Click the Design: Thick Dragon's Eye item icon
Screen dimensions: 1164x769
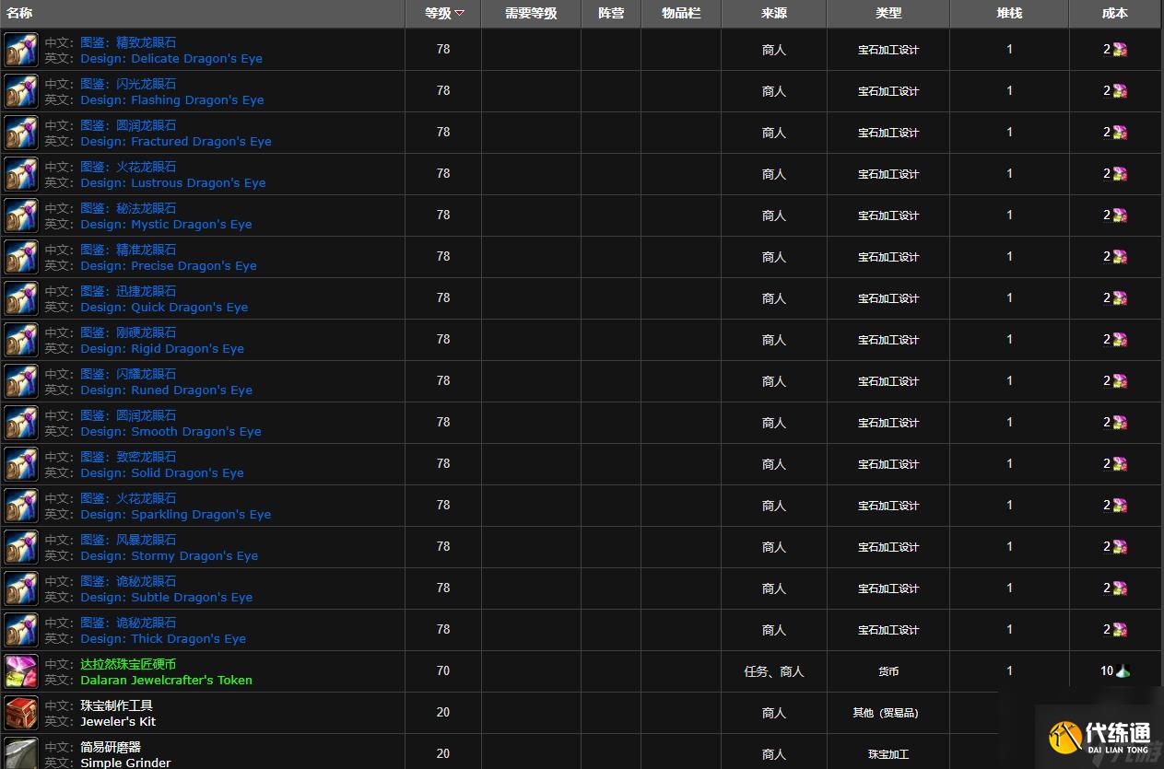click(x=21, y=630)
